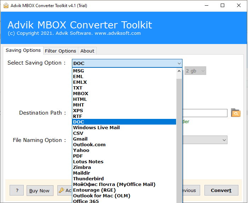Choose MSG from the saving format list
The height and width of the screenshot is (203, 248).
point(124,71)
